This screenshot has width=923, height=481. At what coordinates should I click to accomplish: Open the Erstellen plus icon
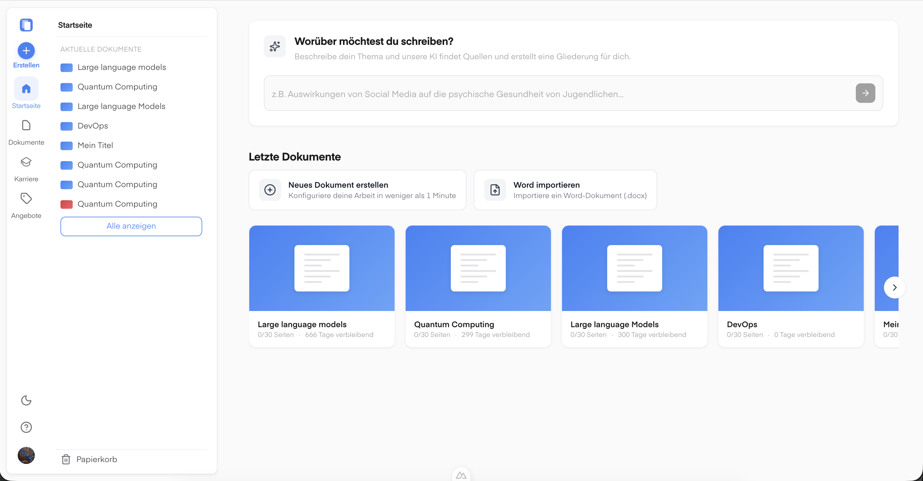[26, 50]
